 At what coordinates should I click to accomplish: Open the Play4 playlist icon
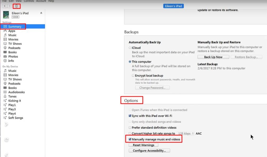click(x=5, y=113)
